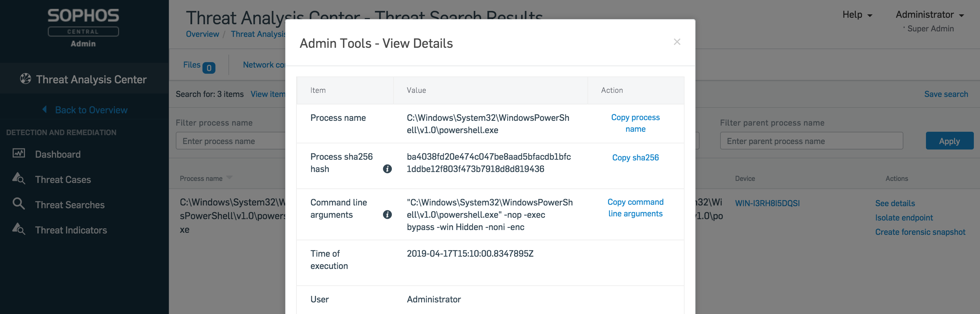Screen dimensions: 980x314
Task: Select the command line arguments value
Action: point(490,215)
